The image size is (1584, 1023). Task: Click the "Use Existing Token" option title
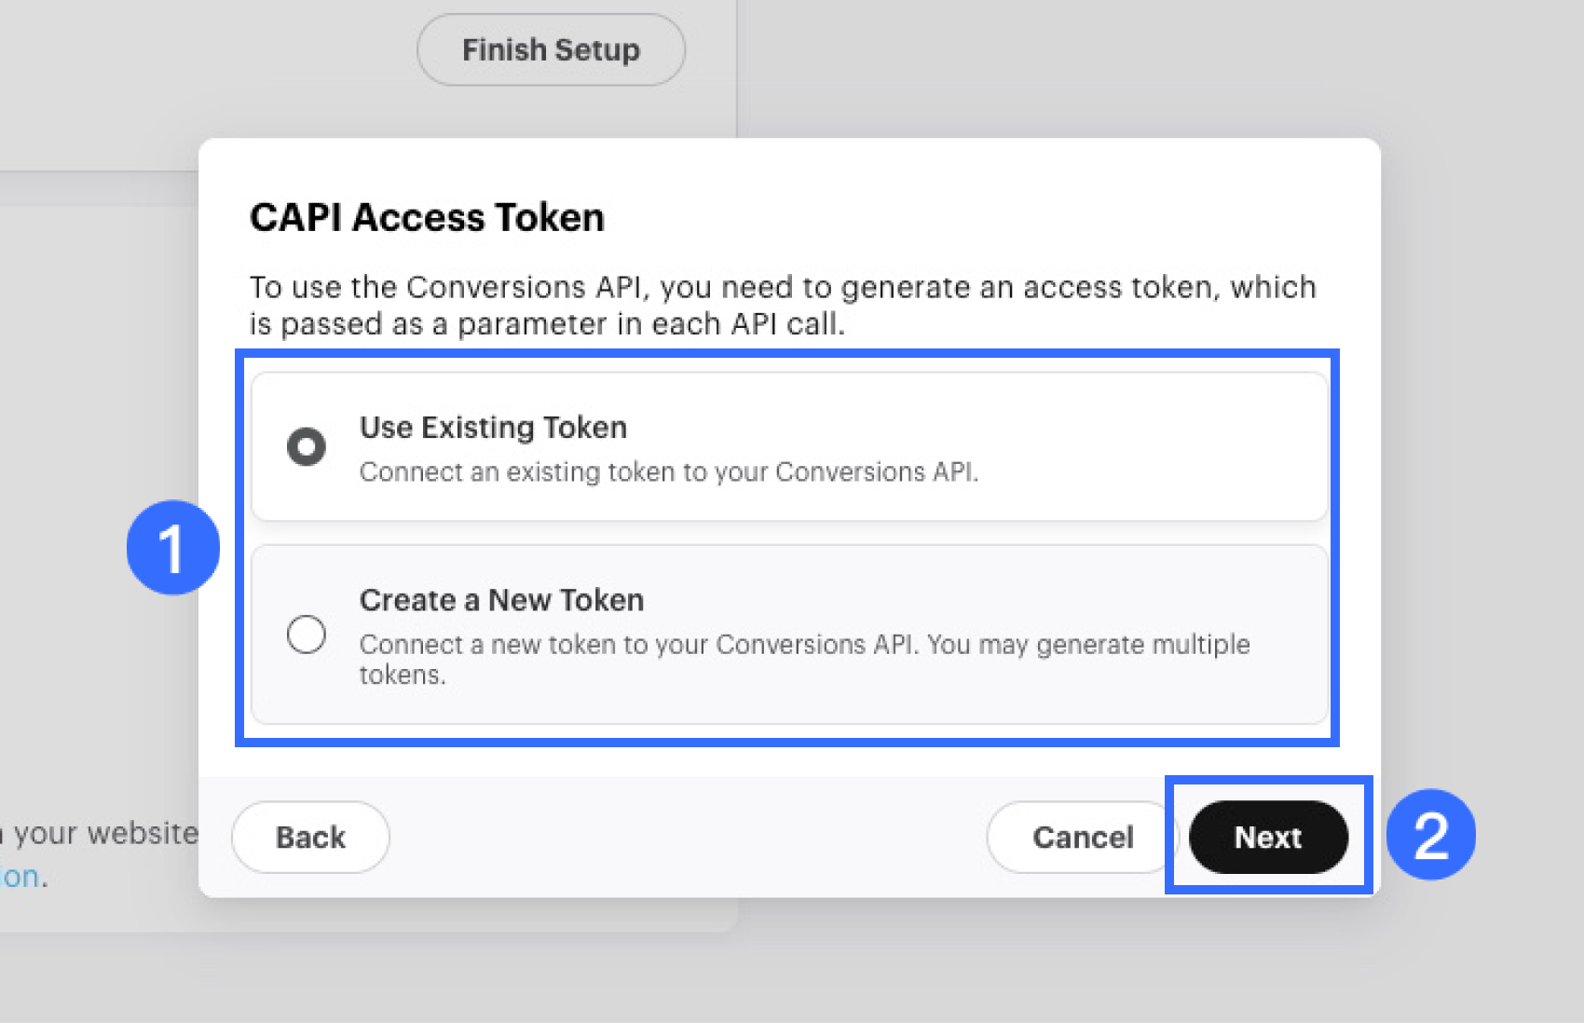click(x=493, y=428)
